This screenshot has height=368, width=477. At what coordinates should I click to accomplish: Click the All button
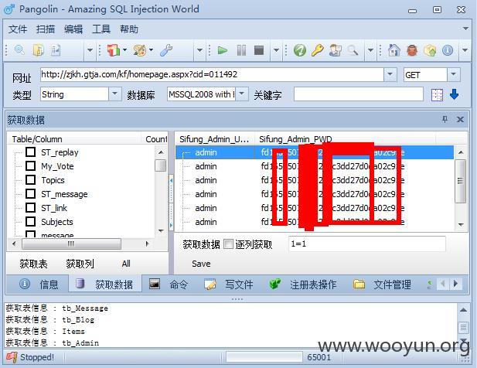click(126, 264)
